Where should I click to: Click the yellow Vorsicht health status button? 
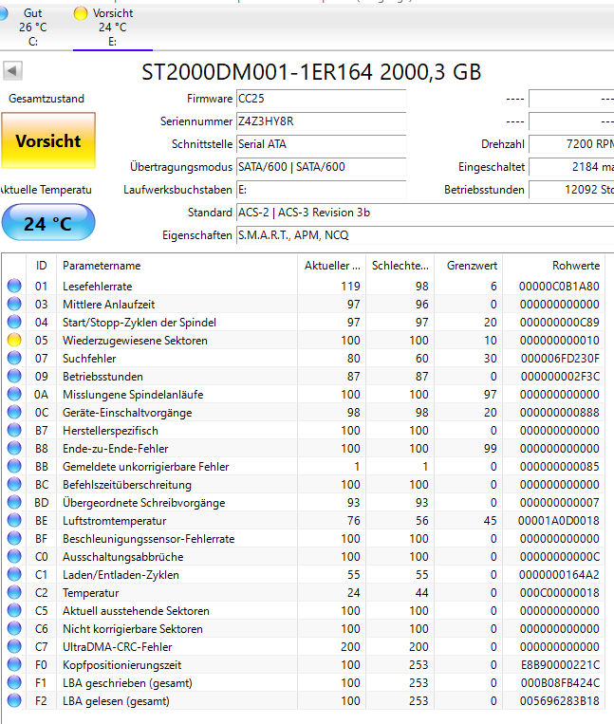coord(48,140)
